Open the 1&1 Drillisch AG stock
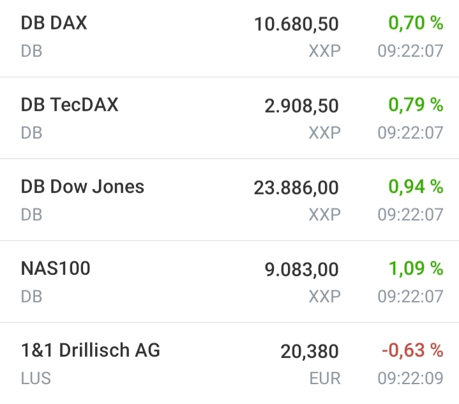This screenshot has height=404, width=459. pos(90,350)
